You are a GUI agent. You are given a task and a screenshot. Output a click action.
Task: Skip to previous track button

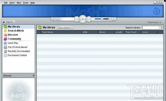(x=77, y=19)
